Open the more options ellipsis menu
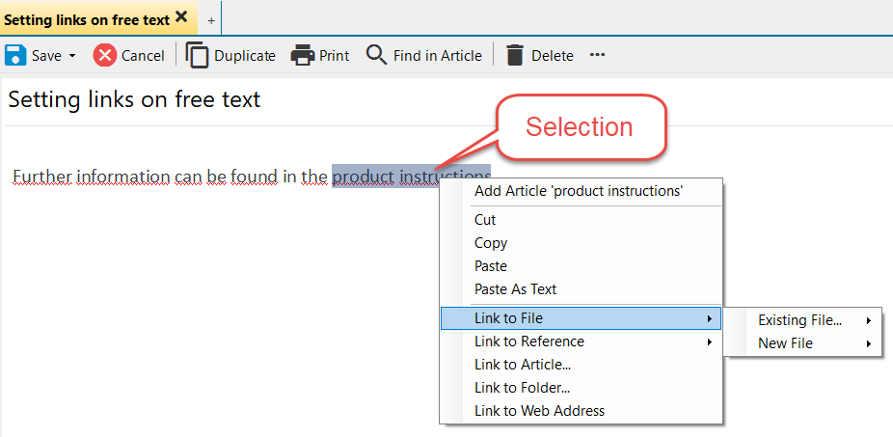The image size is (893, 437). pos(597,55)
